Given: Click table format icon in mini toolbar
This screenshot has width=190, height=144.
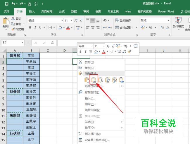Looking at the screenshot, I should coord(136,46).
